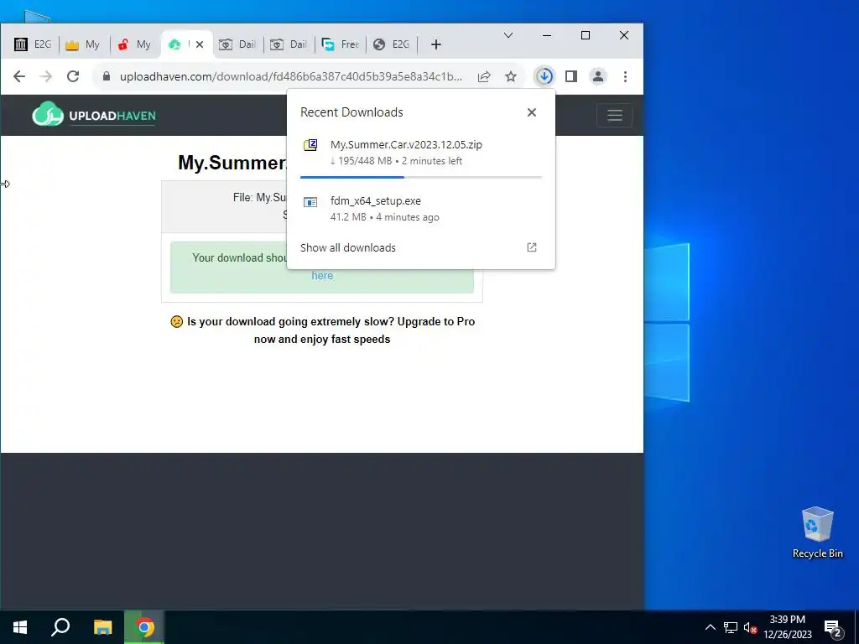Click the Upgrade to Pro message text

[322, 330]
